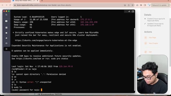Open the browser side panel icon
171x96 pixels.
pos(145,5)
